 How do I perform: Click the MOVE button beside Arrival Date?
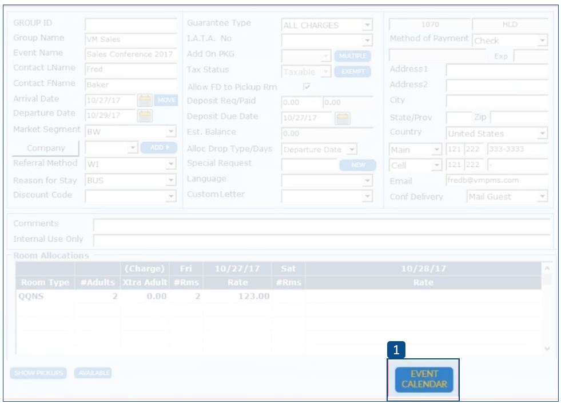point(166,101)
